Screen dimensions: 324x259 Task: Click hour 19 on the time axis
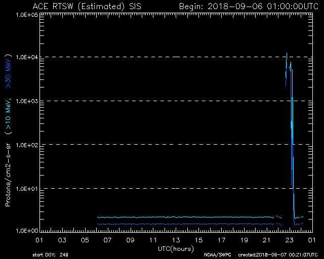pyautogui.click(x=244, y=240)
